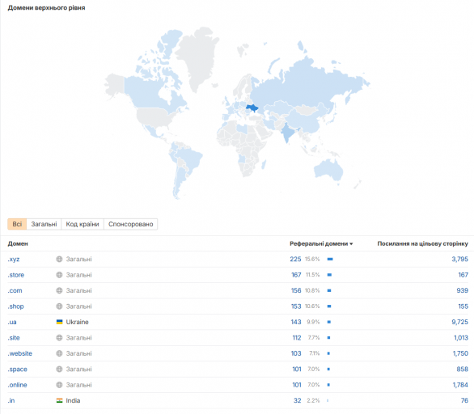Click Brazil on the world map
Image resolution: width=474 pixels, height=414 pixels.
point(189,158)
